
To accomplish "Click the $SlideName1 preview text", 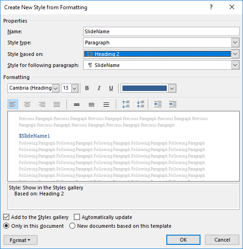I will (35, 136).
